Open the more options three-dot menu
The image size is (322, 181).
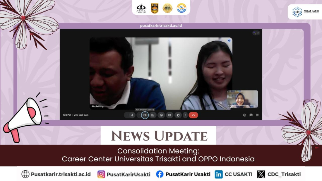click(x=185, y=115)
